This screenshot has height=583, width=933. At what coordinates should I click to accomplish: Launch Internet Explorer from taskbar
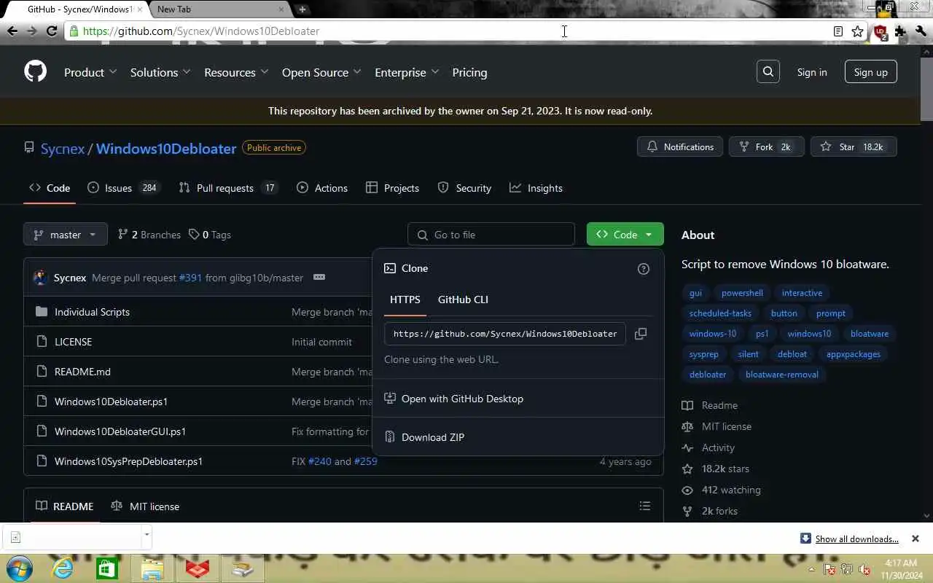[63, 568]
